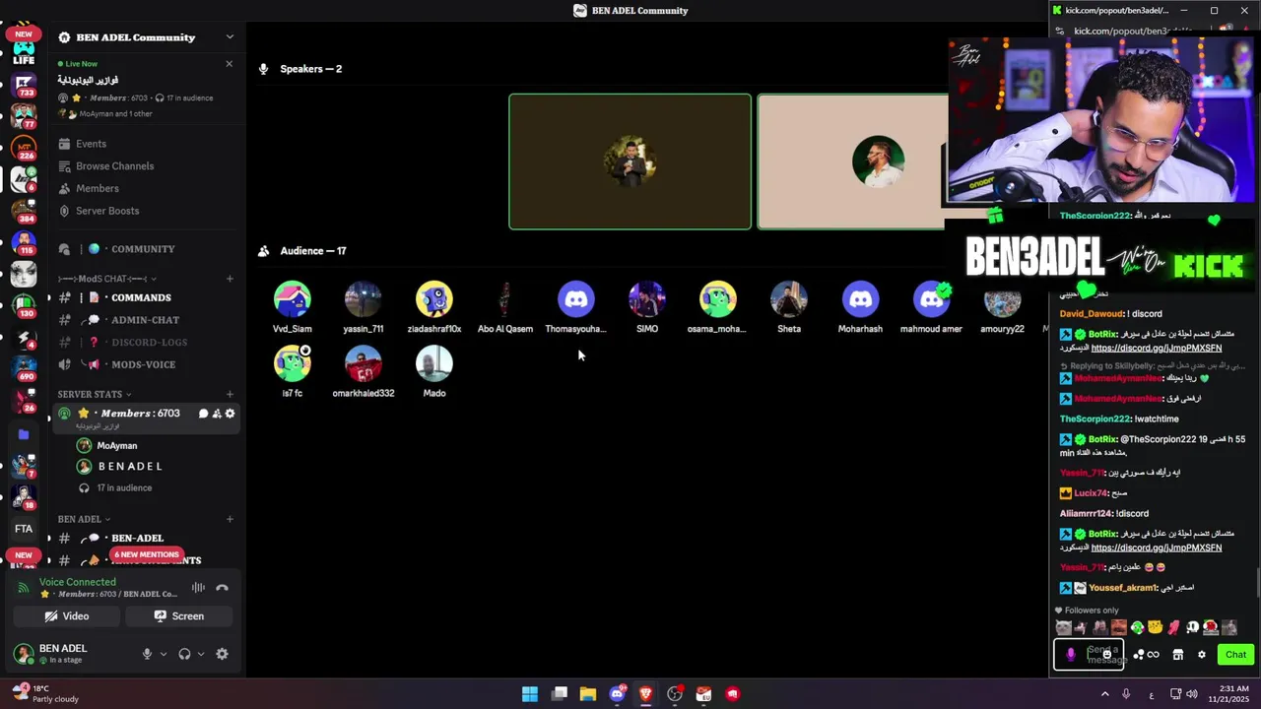
Task: Open SIMO audience member avatar
Action: [647, 299]
